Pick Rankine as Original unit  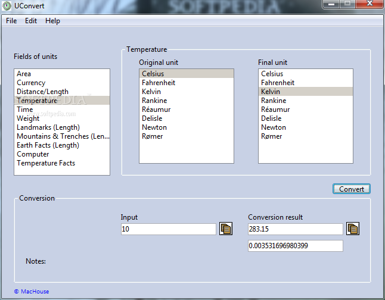[187, 101]
